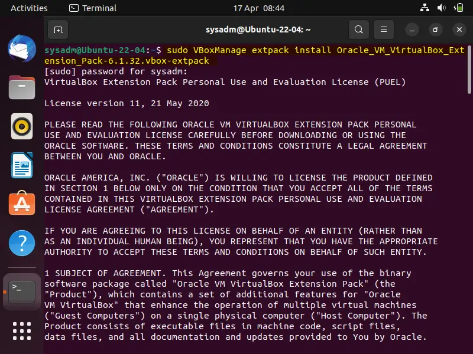Open Rhythmbox music player from dock
Screen dimensions: 473x354
[x=22, y=126]
